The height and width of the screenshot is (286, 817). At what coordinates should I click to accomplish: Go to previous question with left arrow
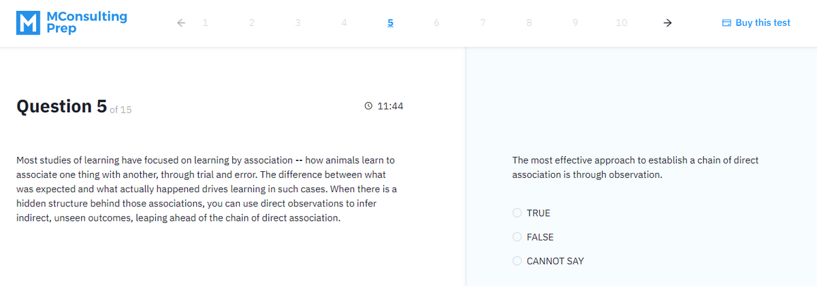tap(180, 23)
